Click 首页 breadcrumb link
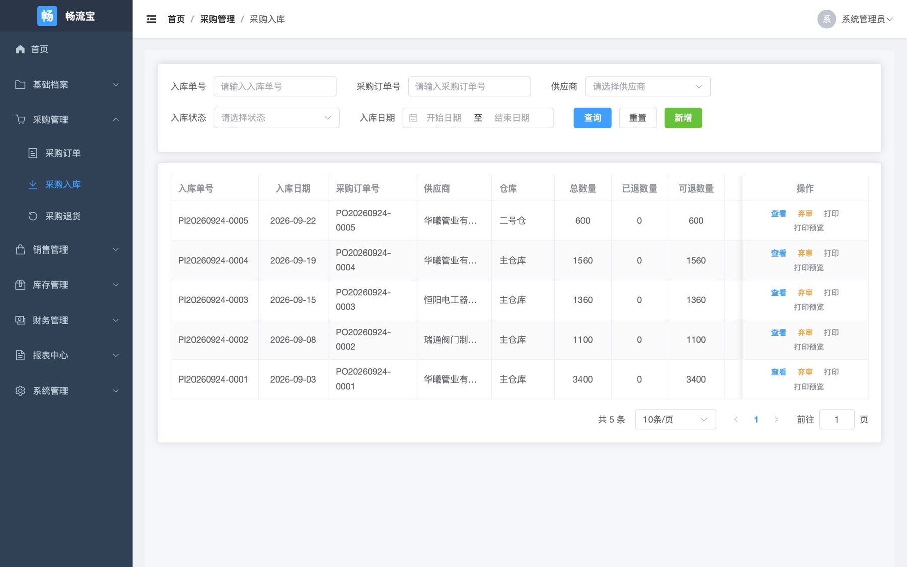907x567 pixels. (x=176, y=19)
